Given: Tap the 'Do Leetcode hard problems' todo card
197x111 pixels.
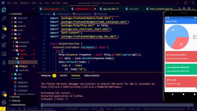Looking at the screenshot, I should click(x=181, y=57).
